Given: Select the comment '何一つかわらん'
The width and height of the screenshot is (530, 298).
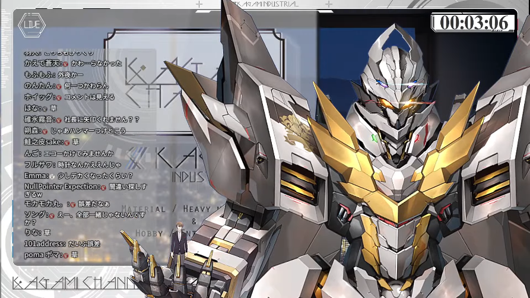Looking at the screenshot, I should point(87,86).
